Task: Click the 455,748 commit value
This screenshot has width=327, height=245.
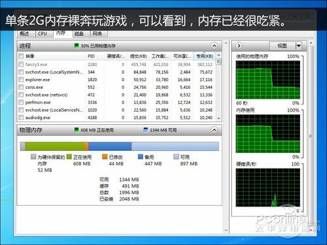Action: pos(139,65)
